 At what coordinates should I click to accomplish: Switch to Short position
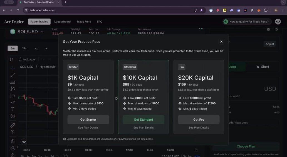[x=263, y=67]
